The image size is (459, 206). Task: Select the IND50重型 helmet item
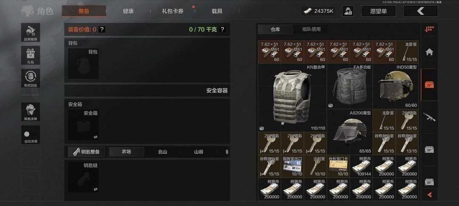coord(396,86)
